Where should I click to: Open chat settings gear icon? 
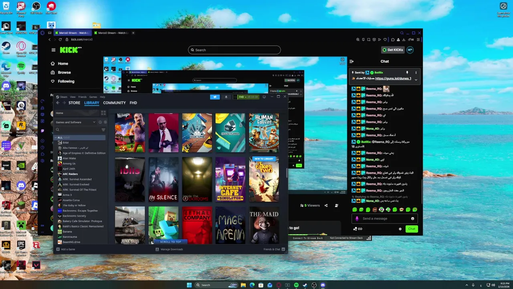coord(400,229)
